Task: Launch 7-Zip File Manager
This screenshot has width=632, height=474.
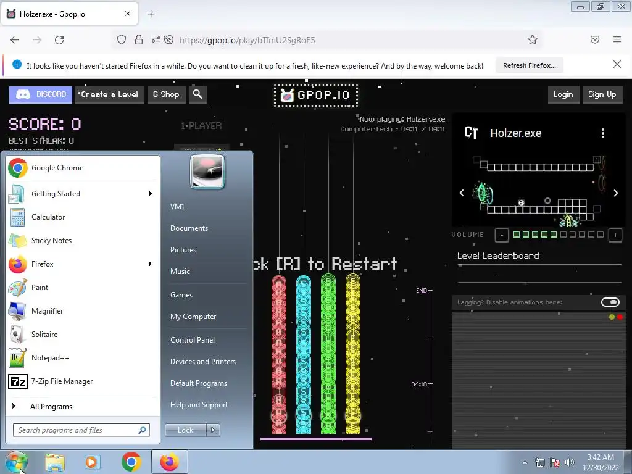Action: (x=83, y=381)
